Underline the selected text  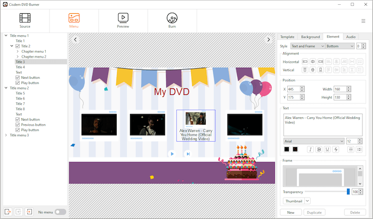328,149
